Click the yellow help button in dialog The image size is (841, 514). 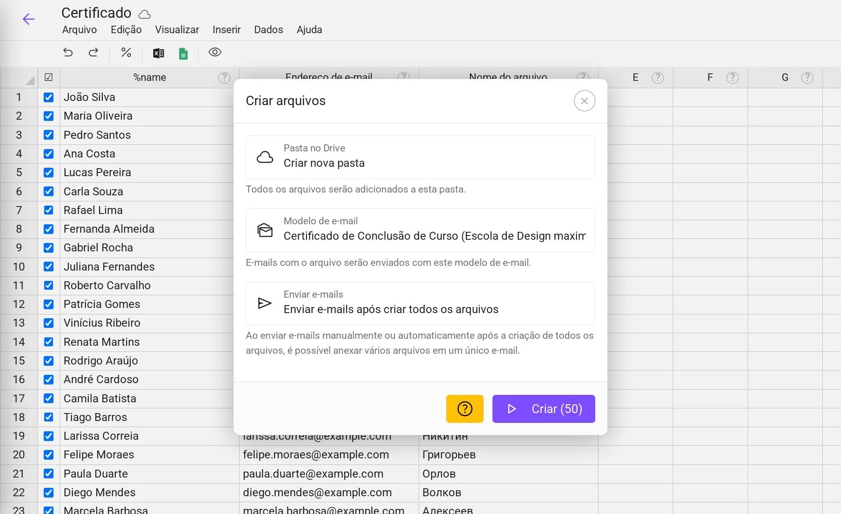(465, 409)
